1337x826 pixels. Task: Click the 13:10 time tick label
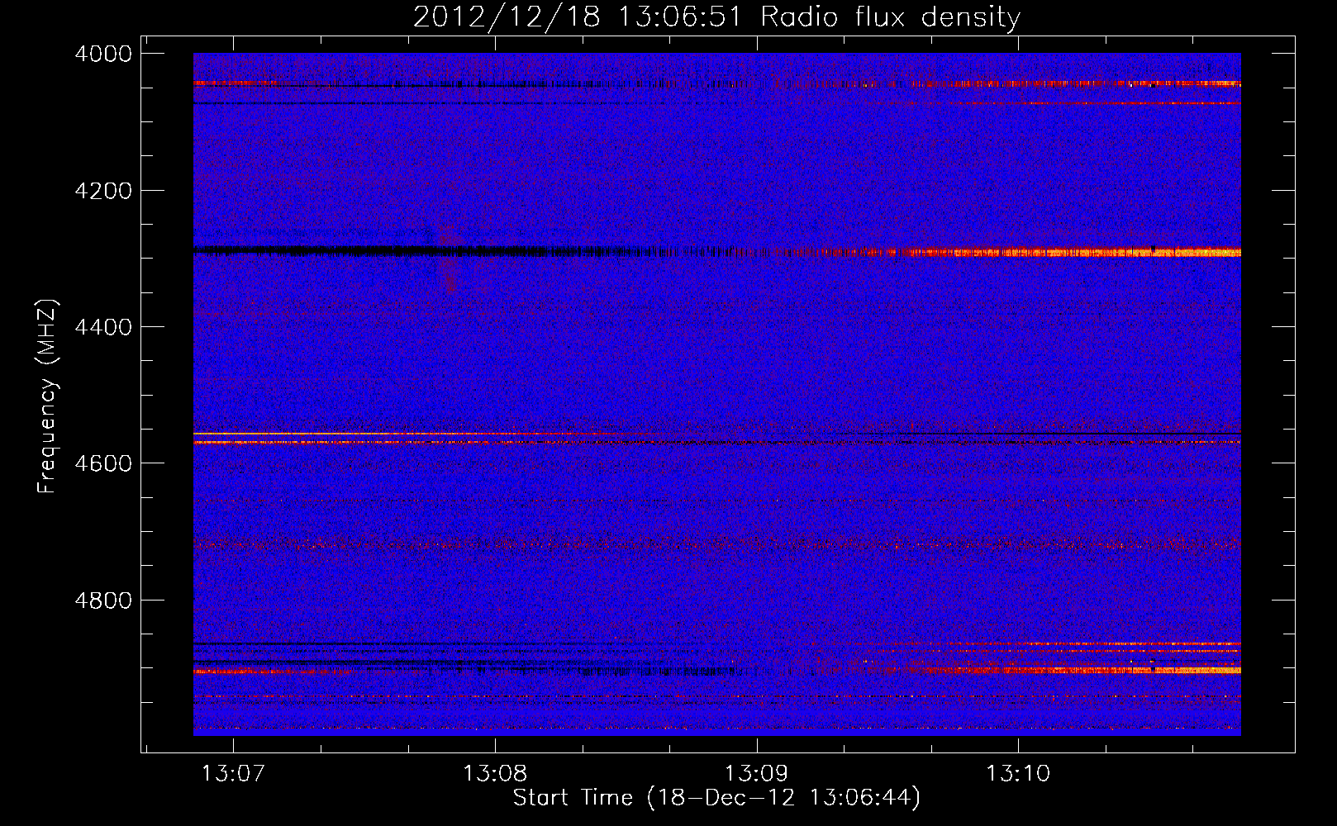point(1018,773)
